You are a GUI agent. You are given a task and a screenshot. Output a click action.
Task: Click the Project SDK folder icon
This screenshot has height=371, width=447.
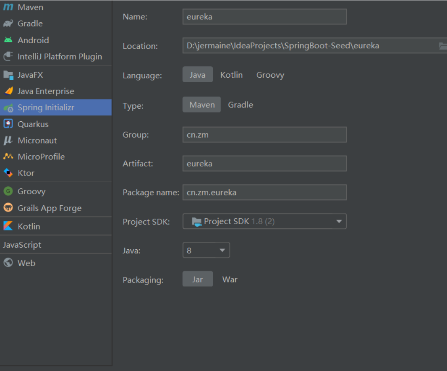pos(196,222)
